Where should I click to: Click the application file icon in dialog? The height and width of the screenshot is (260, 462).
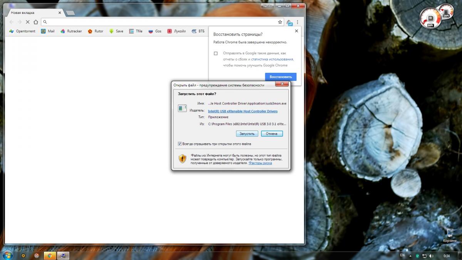(x=182, y=109)
